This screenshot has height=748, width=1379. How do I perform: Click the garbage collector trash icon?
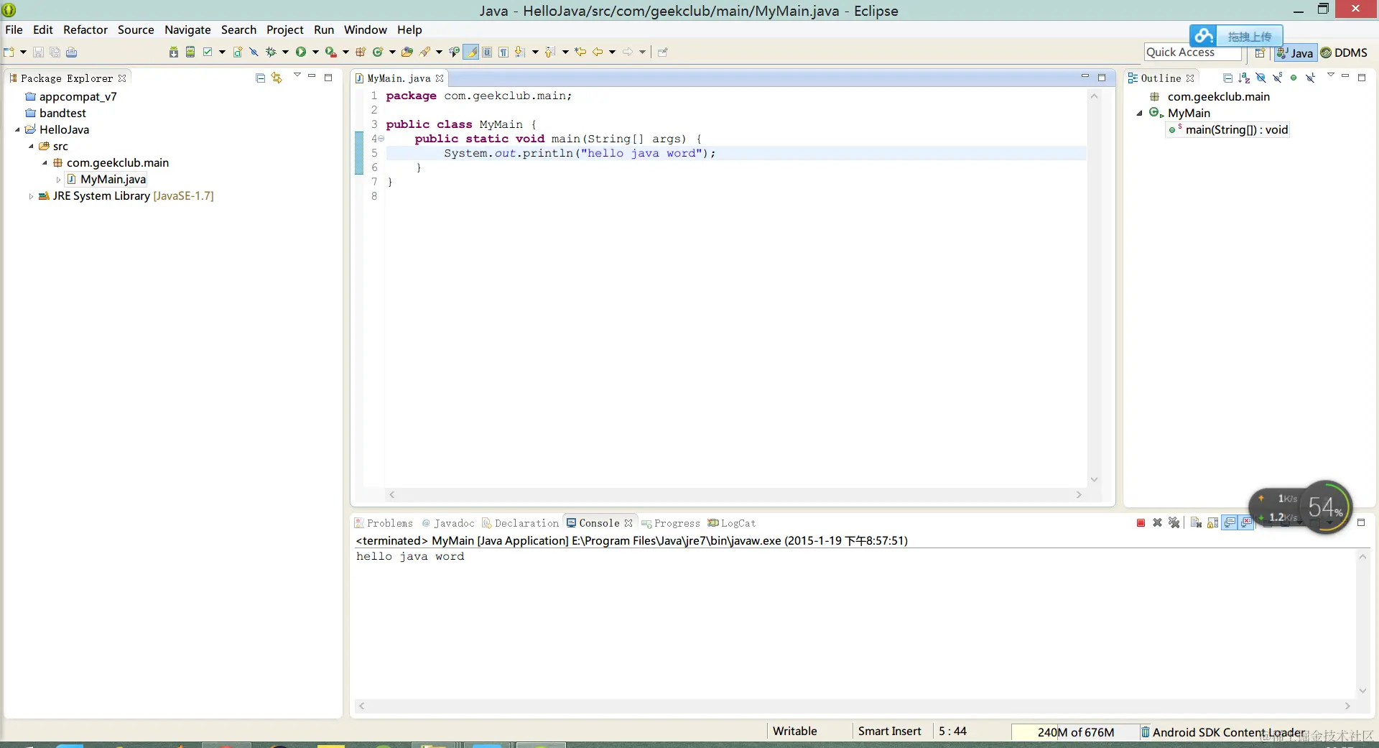[1145, 732]
